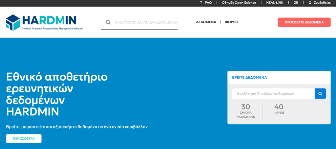Click the Εθνικό αποθετήριο hero heading
336x149 pixels.
coord(57,94)
